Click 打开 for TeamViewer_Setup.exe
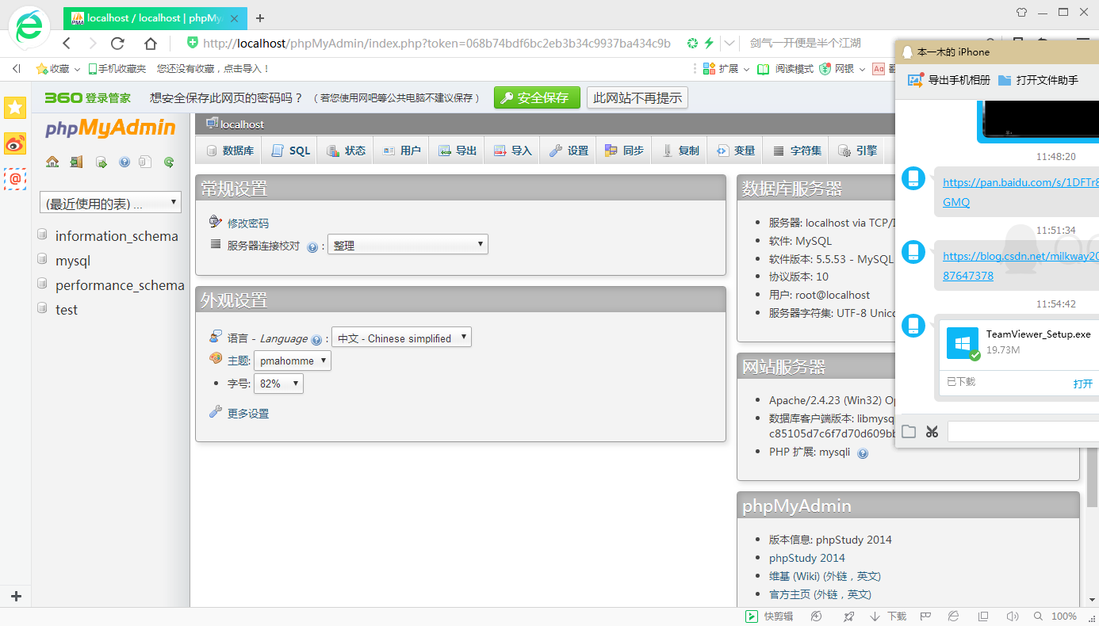Viewport: 1099px width, 626px height. pyautogui.click(x=1083, y=384)
